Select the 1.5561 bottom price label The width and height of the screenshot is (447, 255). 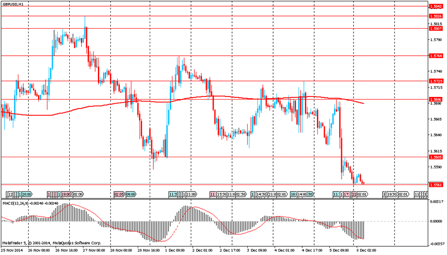click(436, 185)
